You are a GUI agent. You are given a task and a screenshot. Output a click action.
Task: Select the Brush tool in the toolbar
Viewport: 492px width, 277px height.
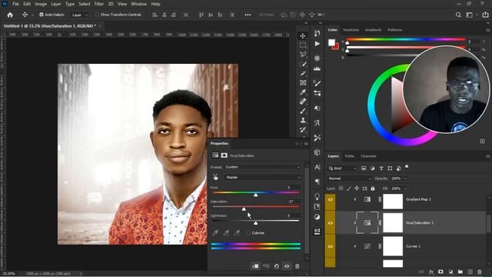[x=303, y=111]
